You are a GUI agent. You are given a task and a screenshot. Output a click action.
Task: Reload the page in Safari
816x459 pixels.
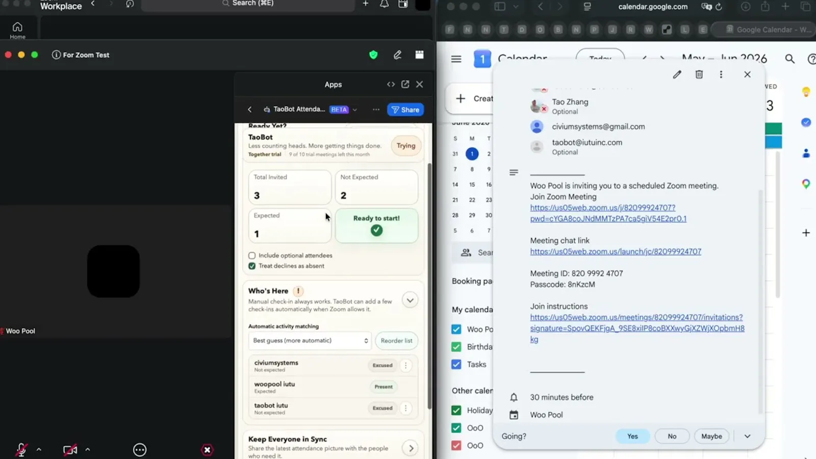pyautogui.click(x=719, y=7)
